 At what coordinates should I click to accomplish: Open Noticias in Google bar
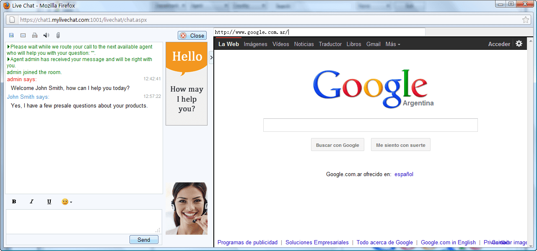click(304, 44)
